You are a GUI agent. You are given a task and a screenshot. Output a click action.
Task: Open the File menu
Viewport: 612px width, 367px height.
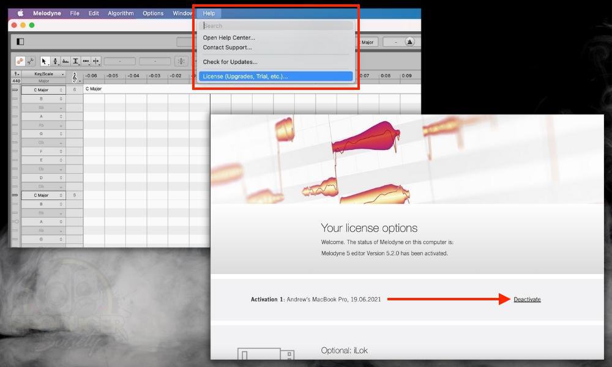click(75, 13)
